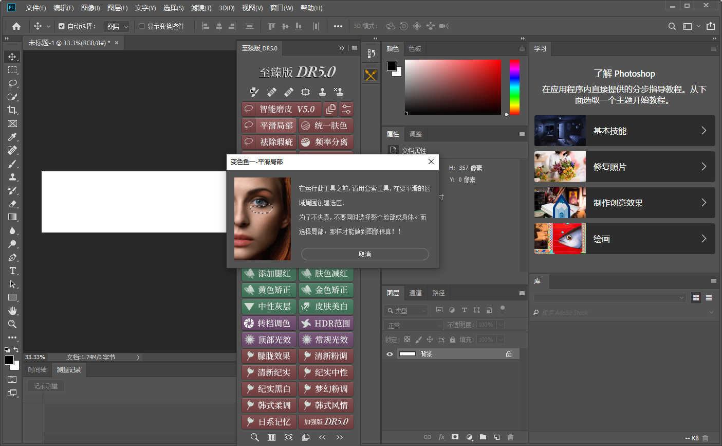Open the 滤镜(T) menu

[x=201, y=8]
